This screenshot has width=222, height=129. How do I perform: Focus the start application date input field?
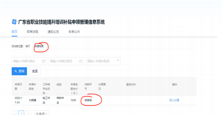[x=27, y=61]
